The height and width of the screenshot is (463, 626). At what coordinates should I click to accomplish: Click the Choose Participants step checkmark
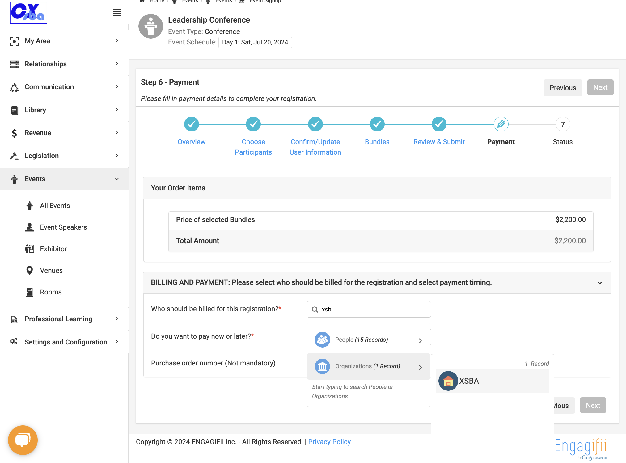[253, 124]
